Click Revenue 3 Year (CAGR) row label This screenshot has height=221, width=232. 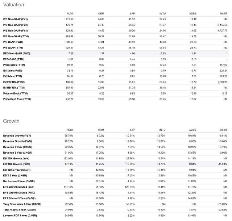(x=18, y=147)
